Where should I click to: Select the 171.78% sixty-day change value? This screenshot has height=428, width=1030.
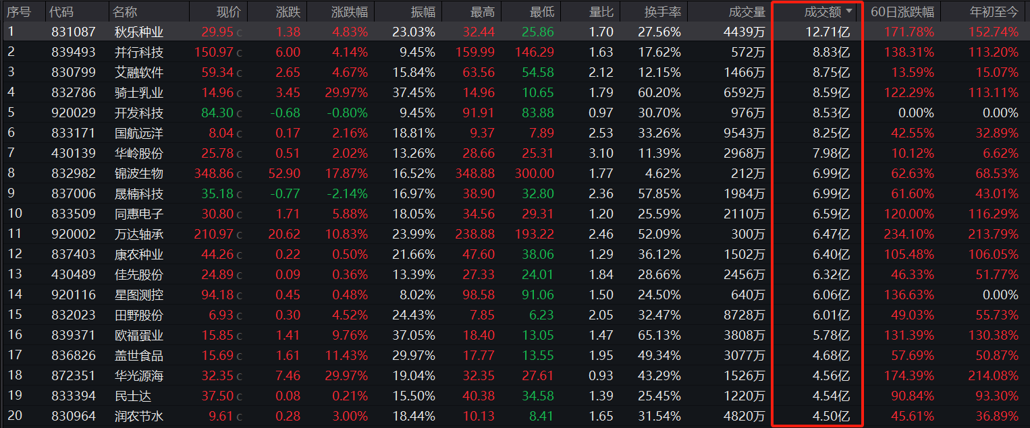(x=908, y=32)
